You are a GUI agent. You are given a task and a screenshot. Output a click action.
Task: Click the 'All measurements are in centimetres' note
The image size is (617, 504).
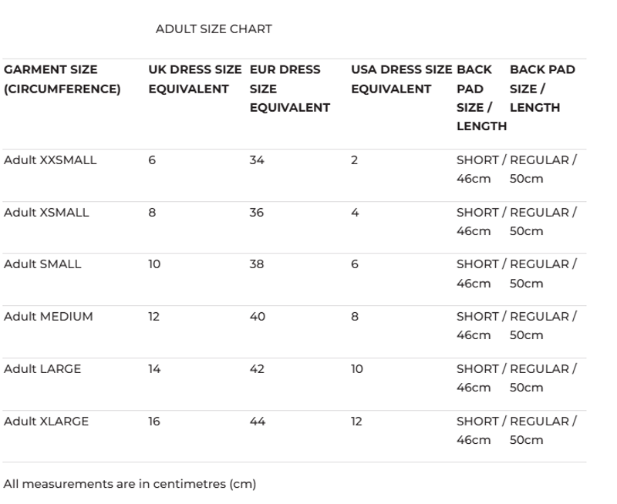130,484
